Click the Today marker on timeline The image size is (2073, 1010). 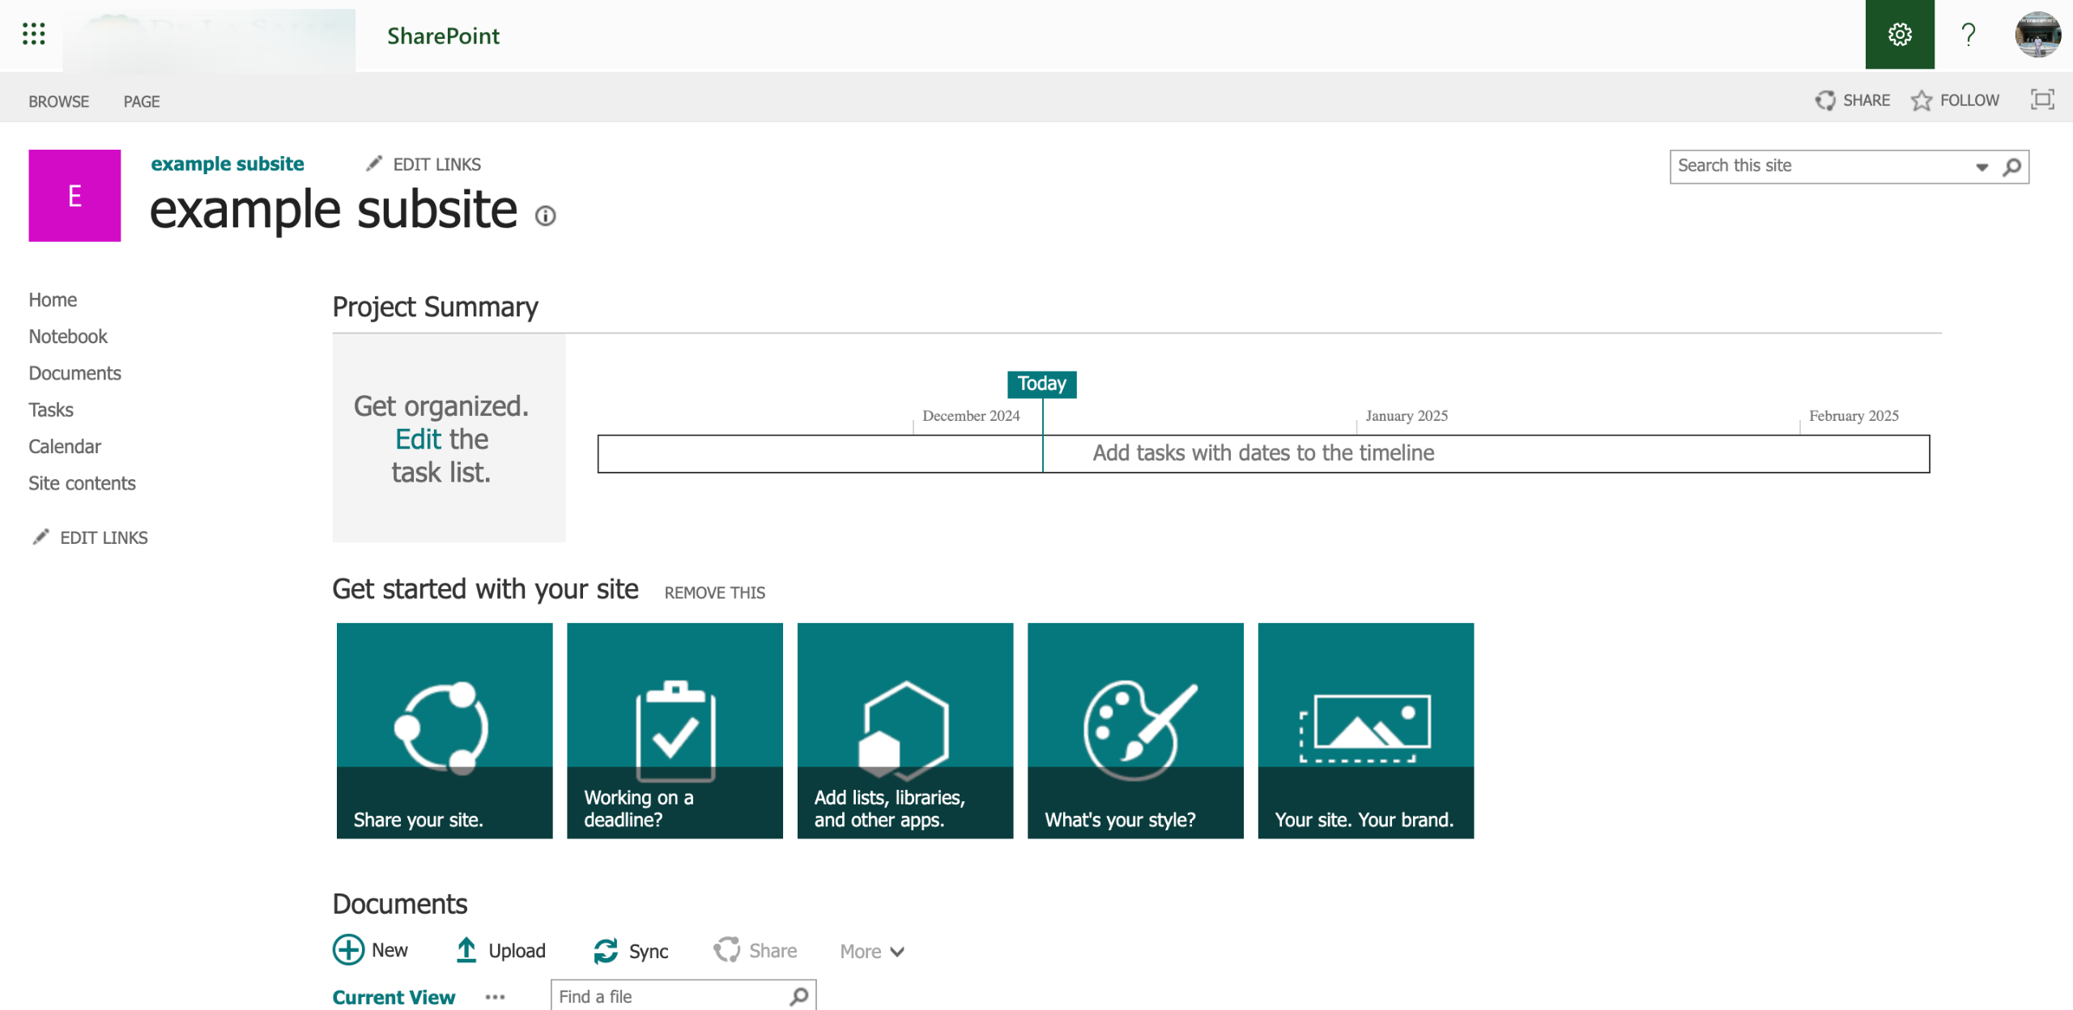point(1041,384)
